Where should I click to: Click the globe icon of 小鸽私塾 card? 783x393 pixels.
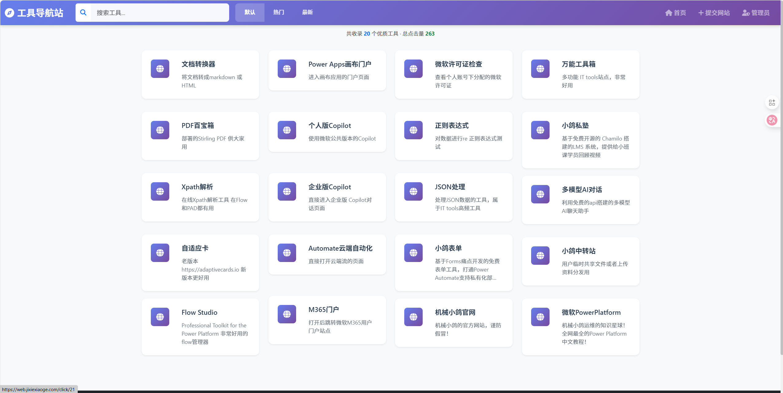[x=540, y=130]
